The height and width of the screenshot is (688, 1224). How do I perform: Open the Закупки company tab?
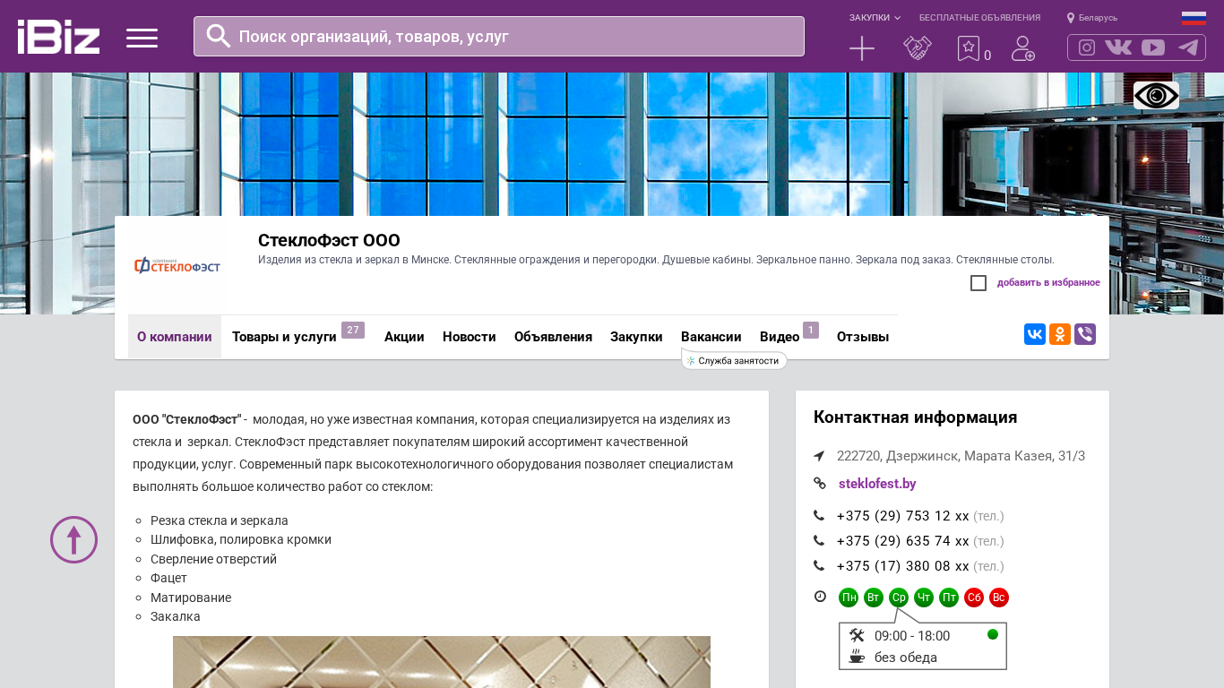pyautogui.click(x=636, y=337)
